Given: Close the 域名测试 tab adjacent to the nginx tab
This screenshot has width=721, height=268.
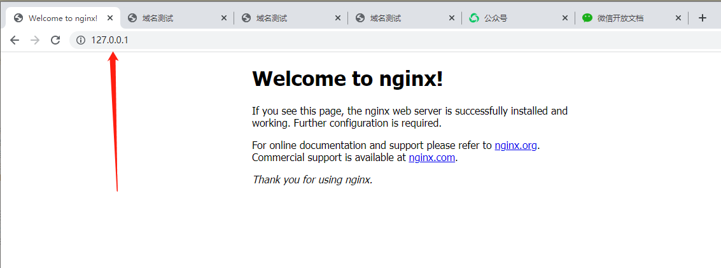Looking at the screenshot, I should [224, 18].
